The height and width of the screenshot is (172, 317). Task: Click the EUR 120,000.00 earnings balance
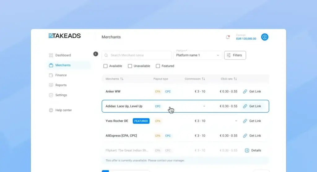click(246, 39)
